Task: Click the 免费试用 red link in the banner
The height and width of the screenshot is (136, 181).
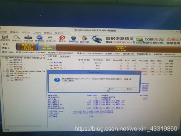Action: coord(174,40)
